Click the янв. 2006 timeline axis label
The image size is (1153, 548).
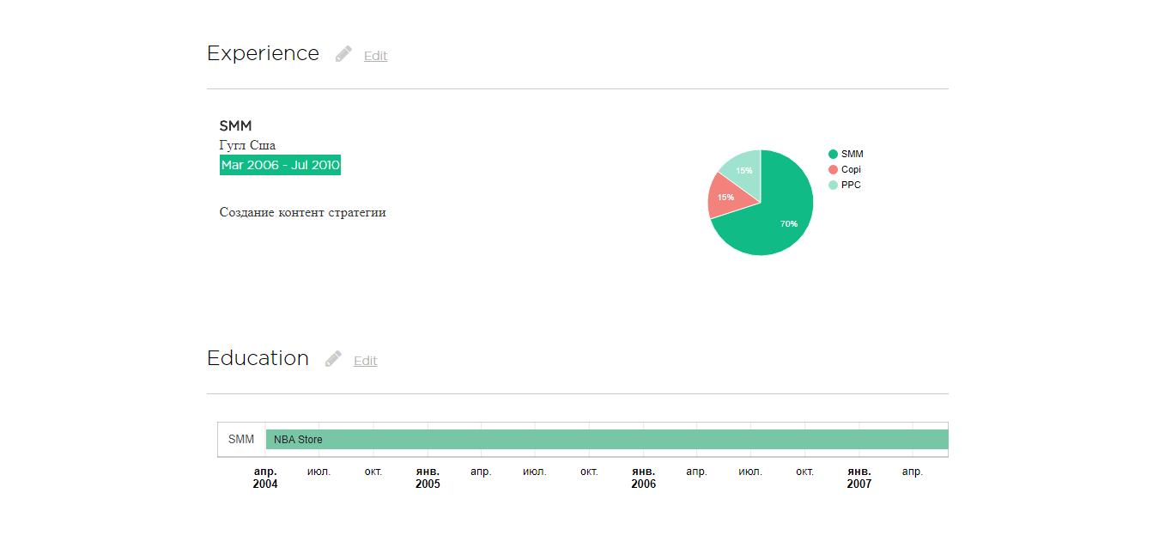point(643,478)
